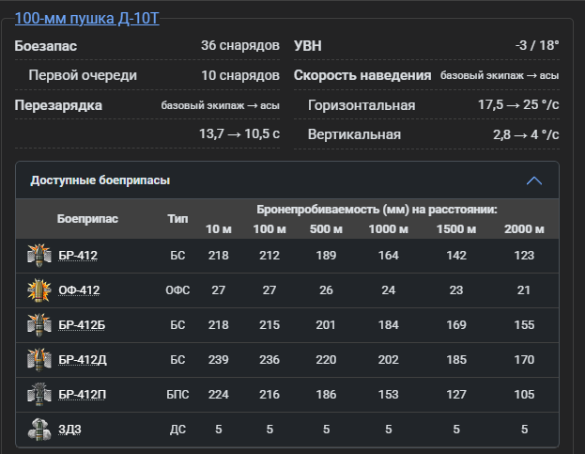Click the БР-412Б shell icon
Viewport: 585px width, 454px height.
[x=39, y=325]
